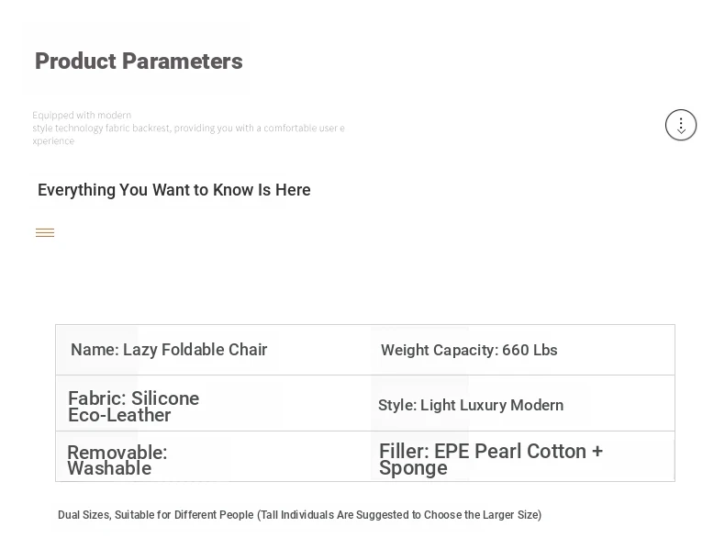Click the 'Fabric: Silicone Eco-Leather' cell
Viewport: 725px width, 538px height.
point(213,403)
